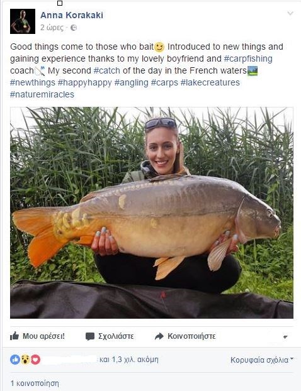Click the red heart Love reaction icon

click(35, 360)
